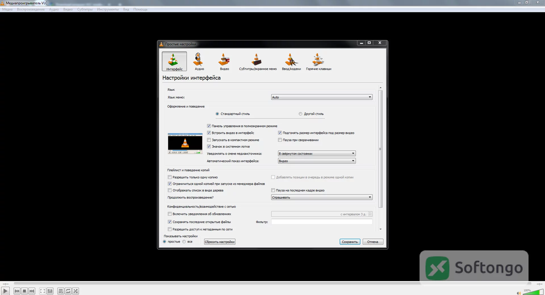Image resolution: width=545 pixels, height=295 pixels.
Task: Enable Запускать в компактном режиме
Action: [209, 140]
